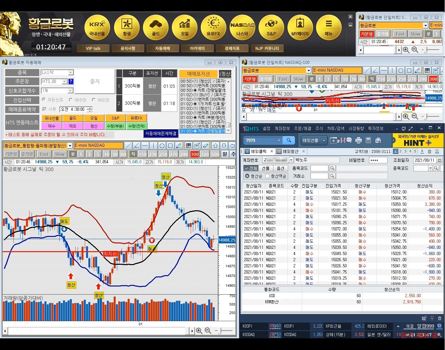Image resolution: width=445 pixels, height=350 pixels.
Task: Toggle 선물 filter button
Action: [x=266, y=168]
